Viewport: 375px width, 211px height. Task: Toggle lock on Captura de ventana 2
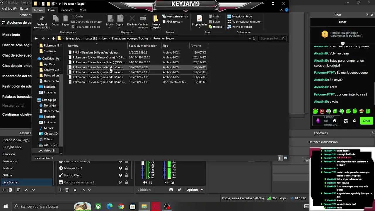pyautogui.click(x=127, y=182)
